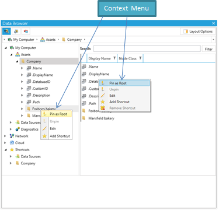Click the Shortcuts star icon in tree
The height and width of the screenshot is (210, 219).
(12, 149)
